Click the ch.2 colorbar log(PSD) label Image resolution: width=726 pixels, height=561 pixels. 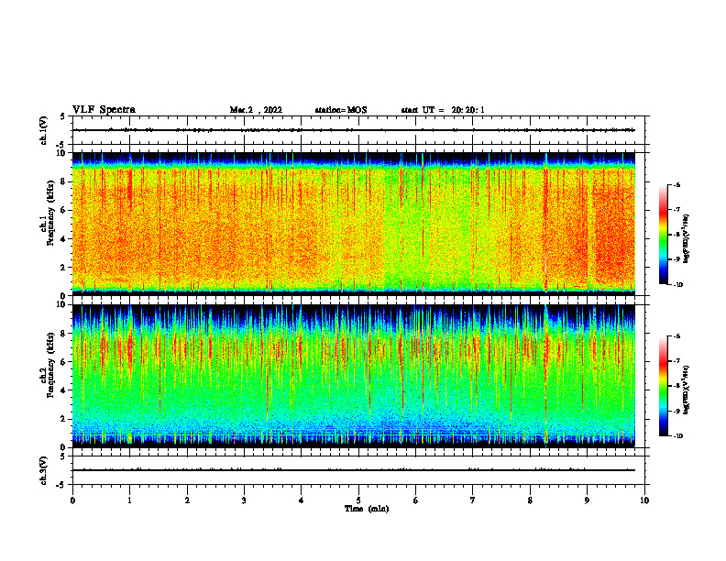pos(686,390)
